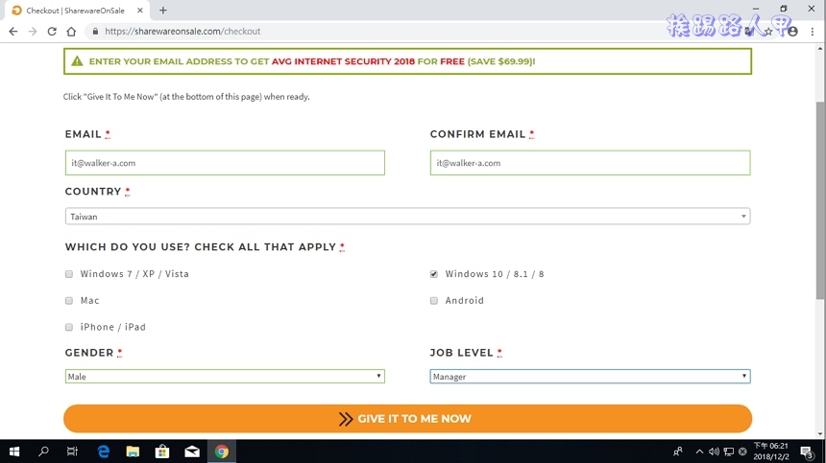The image size is (826, 463).
Task: View site security lock info
Action: coord(95,32)
